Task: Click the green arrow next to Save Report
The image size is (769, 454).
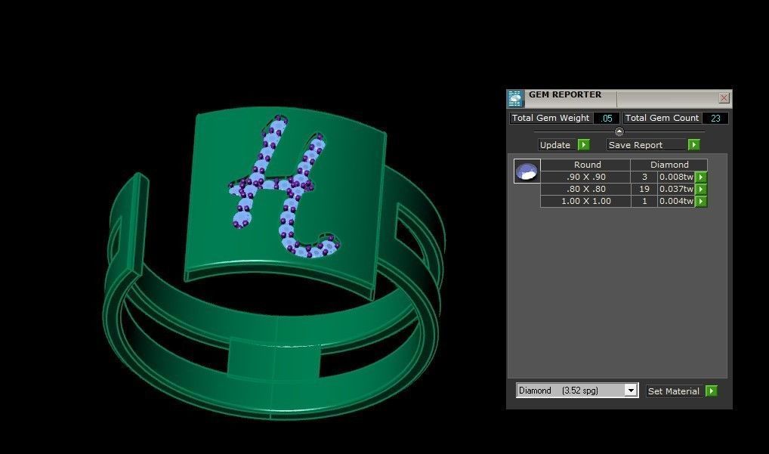Action: [x=693, y=144]
